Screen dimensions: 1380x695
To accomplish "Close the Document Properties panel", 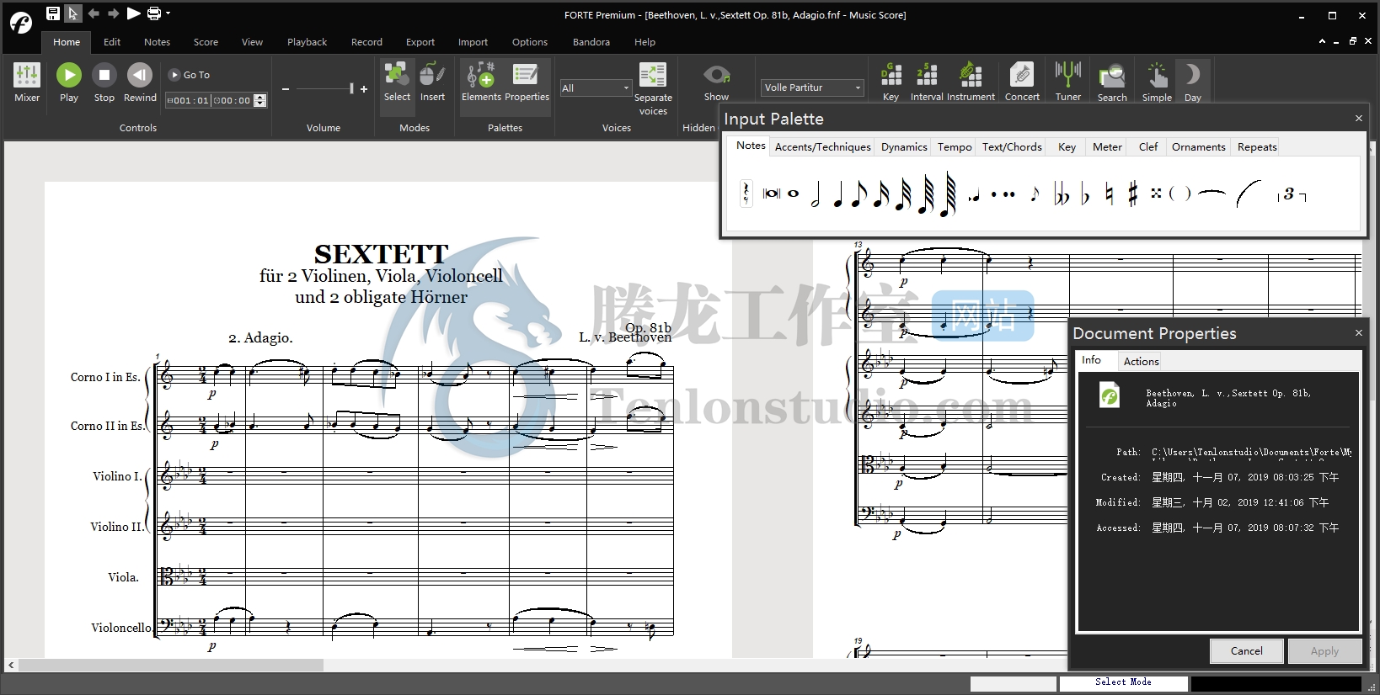I will click(x=1358, y=333).
